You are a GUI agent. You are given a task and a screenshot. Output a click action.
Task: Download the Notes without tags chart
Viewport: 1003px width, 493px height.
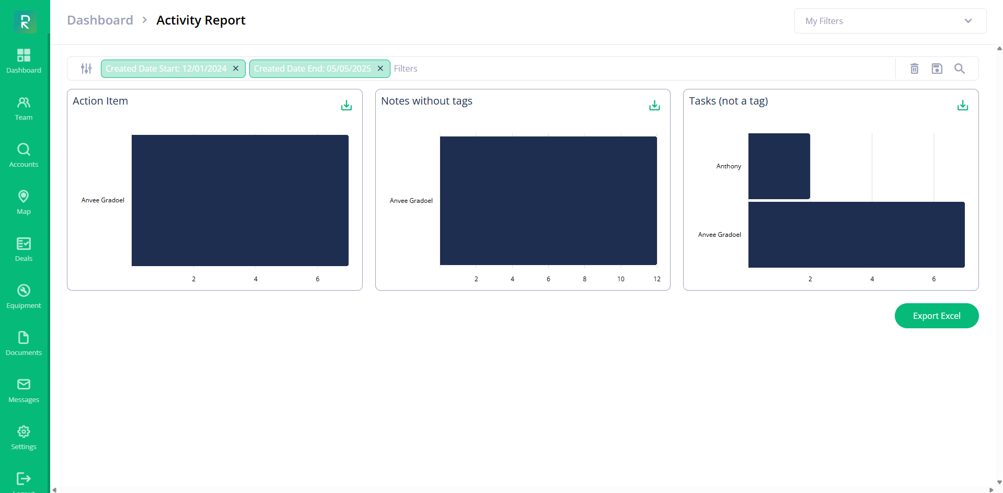click(654, 106)
